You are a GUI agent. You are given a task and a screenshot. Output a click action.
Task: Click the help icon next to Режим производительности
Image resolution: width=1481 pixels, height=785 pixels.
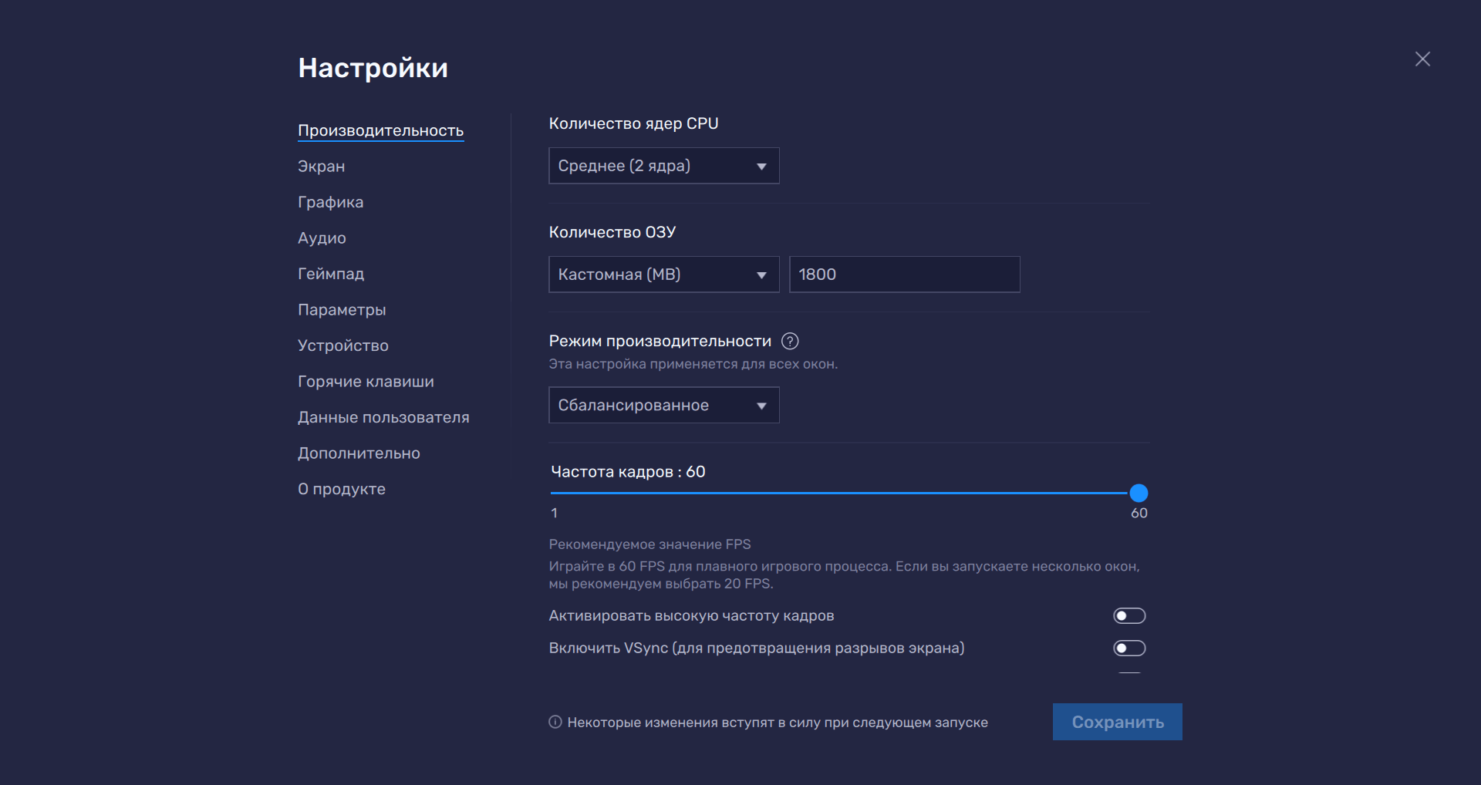790,341
